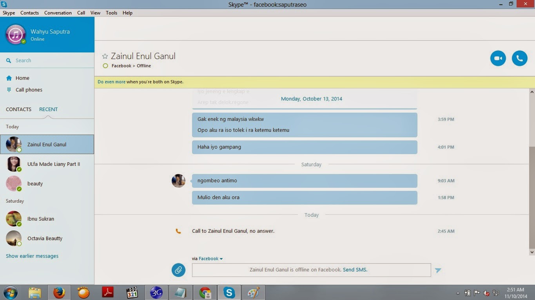535x300 pixels.
Task: Start a video call with Zainul Enul Ganul
Action: tap(498, 58)
